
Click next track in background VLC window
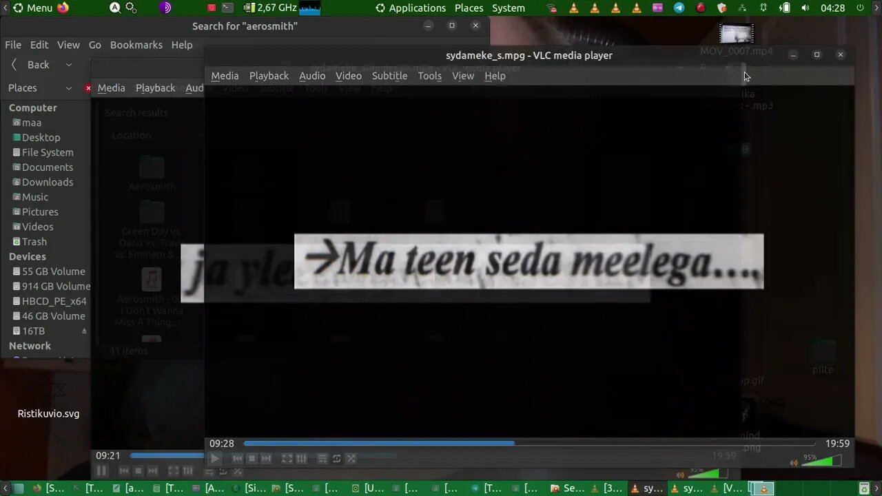[x=153, y=471]
